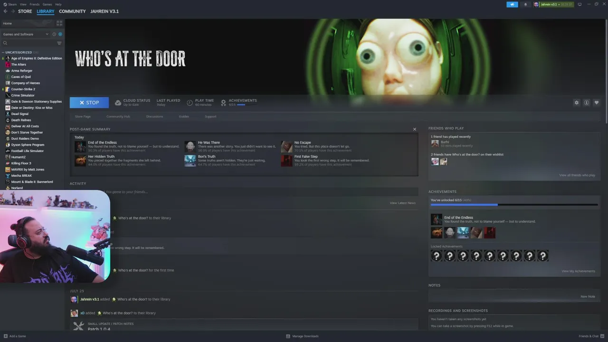Open the JAHREIN V3.1 profile tab

coord(104,11)
